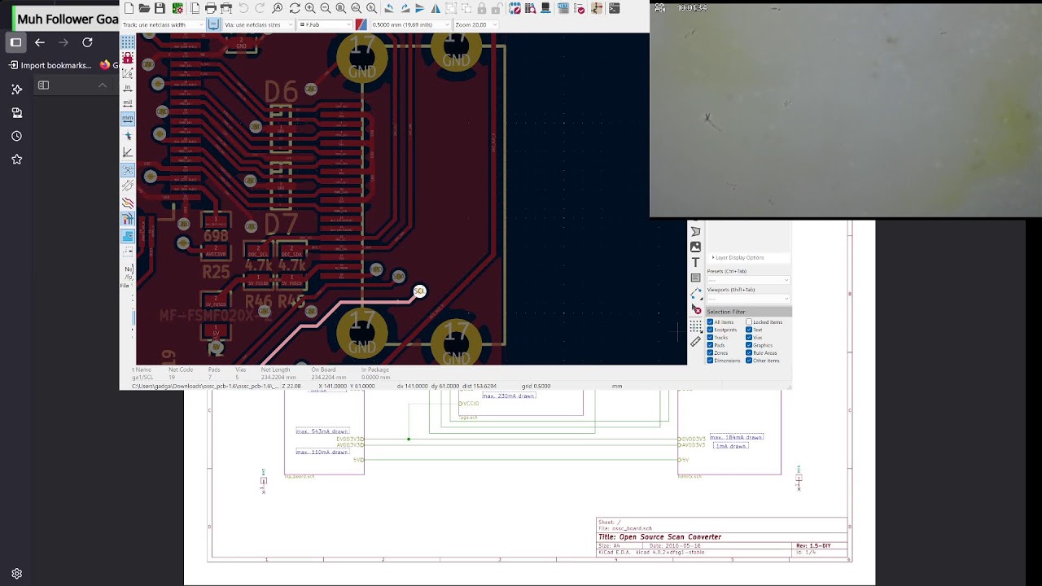Rotate selection counterclockwise icon
Screen dimensions: 1042x586
point(390,8)
